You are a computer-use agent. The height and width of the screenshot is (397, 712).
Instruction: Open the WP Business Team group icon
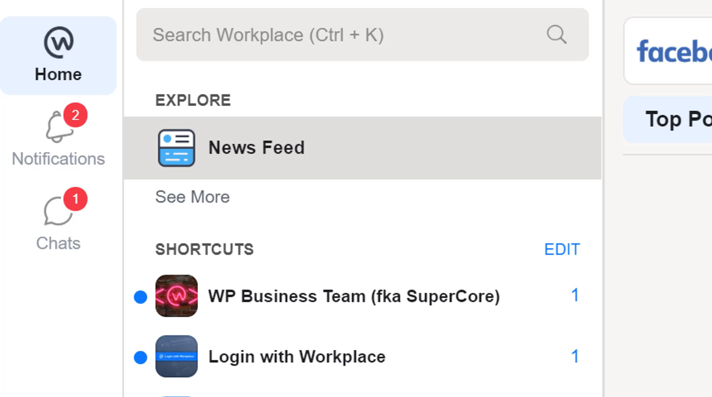(177, 296)
